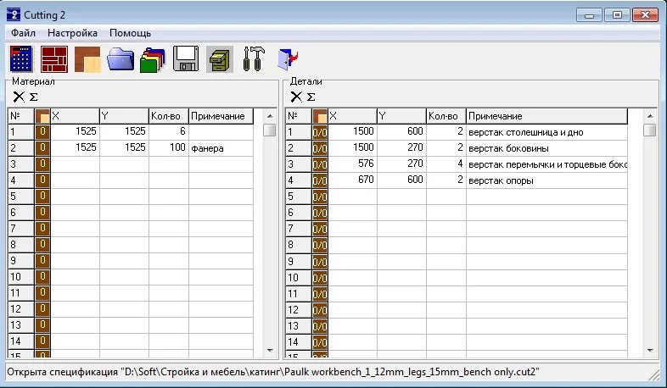Image resolution: width=667 pixels, height=388 pixels.
Task: Click empty X cell in Детали row 5
Action: [x=352, y=197]
